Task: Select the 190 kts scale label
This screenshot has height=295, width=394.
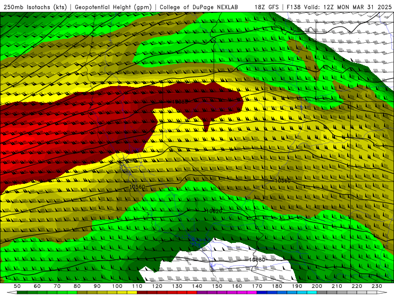Action: point(297,286)
